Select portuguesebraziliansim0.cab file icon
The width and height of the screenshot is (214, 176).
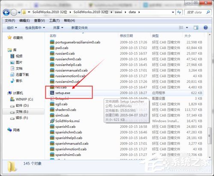click(x=52, y=42)
